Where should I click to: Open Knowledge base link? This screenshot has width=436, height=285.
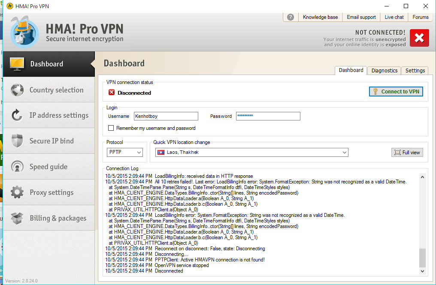click(320, 17)
